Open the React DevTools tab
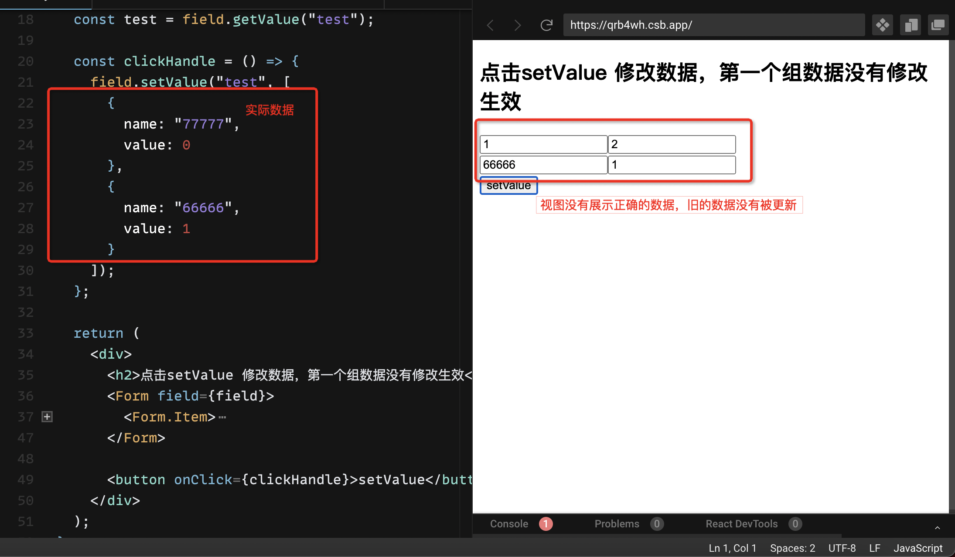 point(741,524)
